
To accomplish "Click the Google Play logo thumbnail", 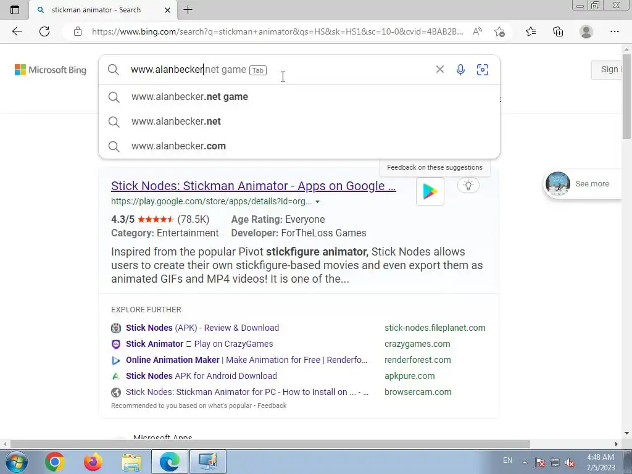I will [x=430, y=191].
